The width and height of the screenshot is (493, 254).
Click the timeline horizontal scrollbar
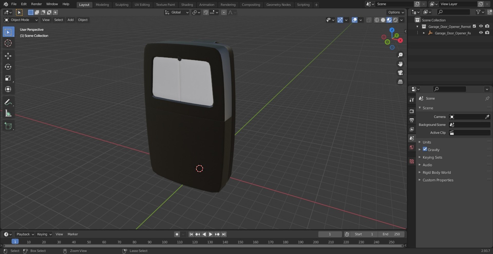203,246
